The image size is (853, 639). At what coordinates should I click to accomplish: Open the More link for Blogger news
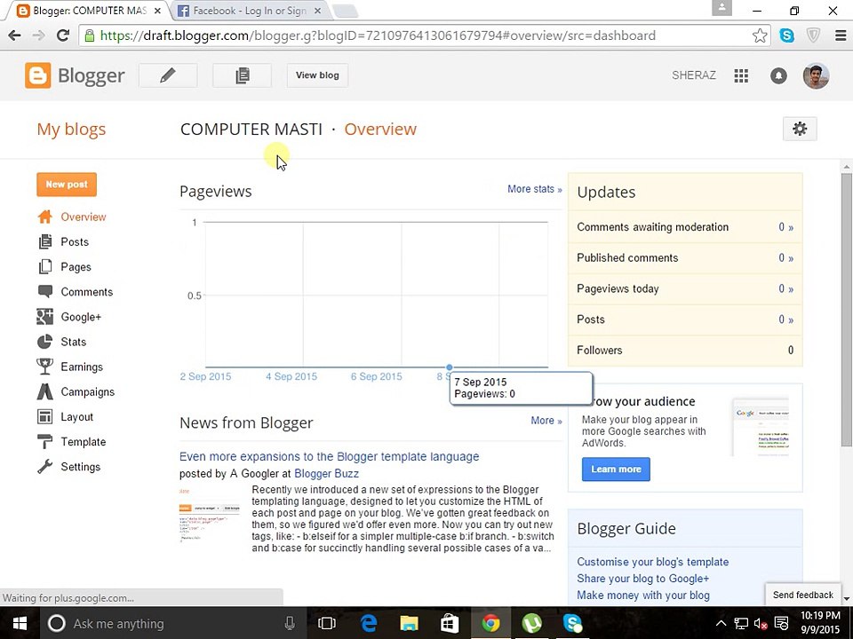coord(546,421)
